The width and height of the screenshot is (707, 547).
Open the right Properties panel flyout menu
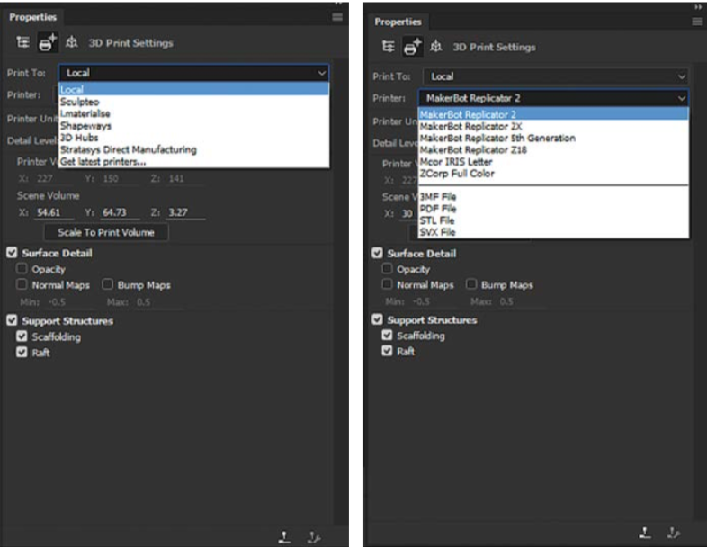point(696,21)
